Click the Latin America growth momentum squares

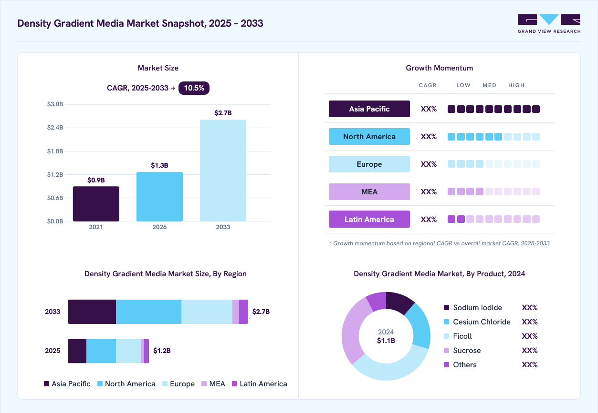[x=493, y=219]
